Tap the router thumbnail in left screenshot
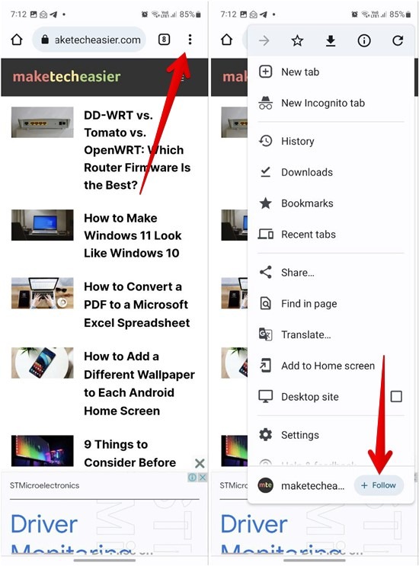419x566 pixels. [x=42, y=122]
